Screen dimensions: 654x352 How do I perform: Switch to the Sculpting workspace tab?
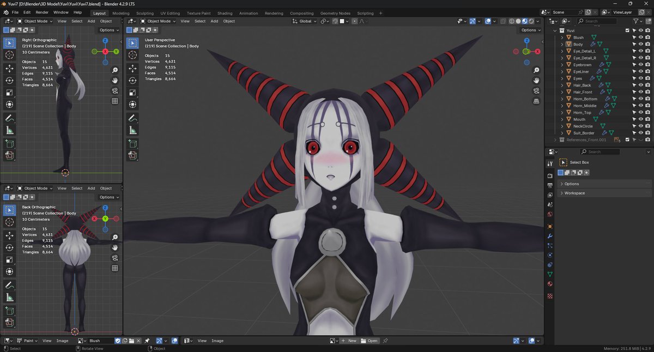(145, 13)
